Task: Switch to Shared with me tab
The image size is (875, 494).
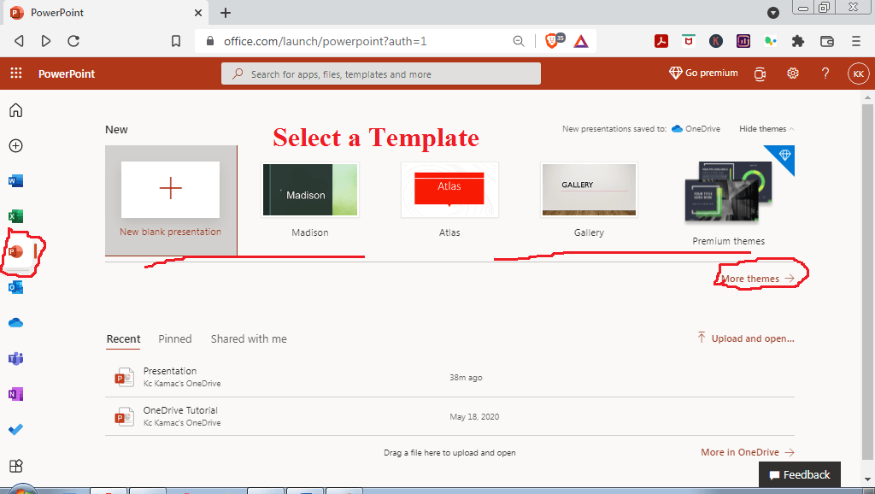Action: tap(249, 338)
